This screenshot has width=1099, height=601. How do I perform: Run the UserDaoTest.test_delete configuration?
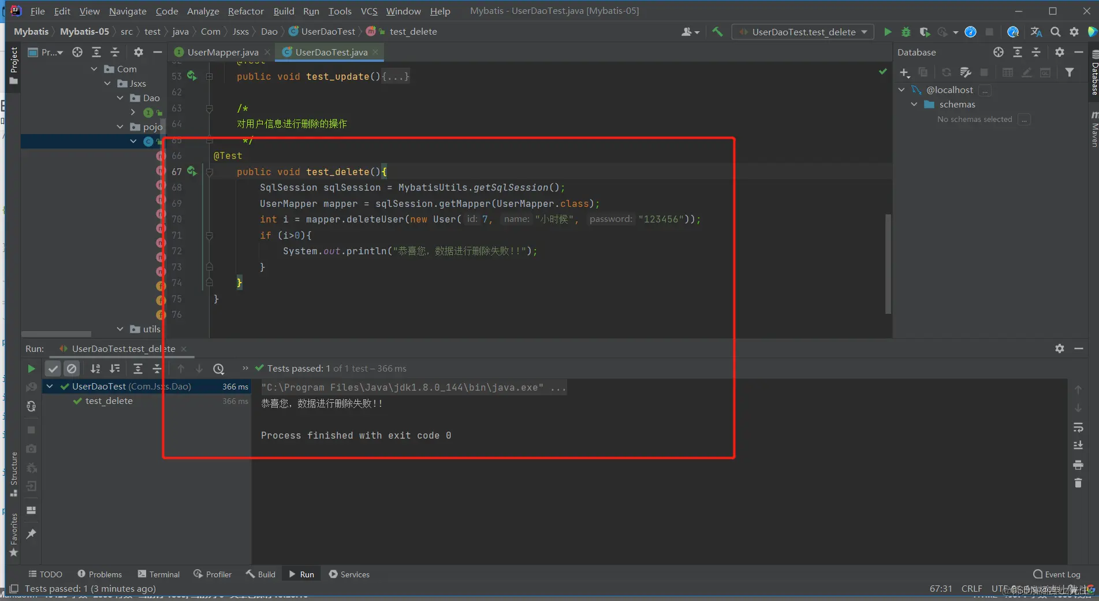click(x=888, y=32)
